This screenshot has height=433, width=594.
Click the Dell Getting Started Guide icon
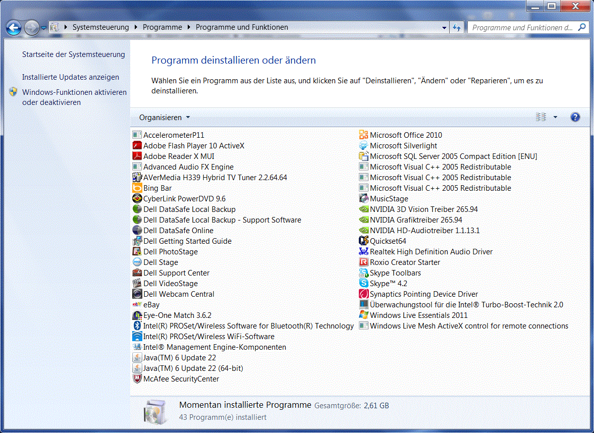click(137, 241)
